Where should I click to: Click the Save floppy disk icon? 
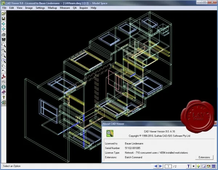point(4,19)
